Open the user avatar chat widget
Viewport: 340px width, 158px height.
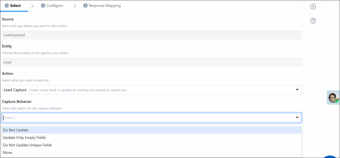(x=333, y=98)
